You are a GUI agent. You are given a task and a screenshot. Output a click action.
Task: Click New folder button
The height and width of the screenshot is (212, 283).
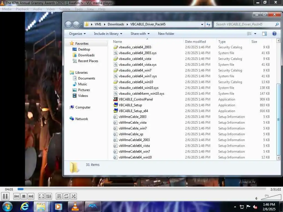click(166, 33)
